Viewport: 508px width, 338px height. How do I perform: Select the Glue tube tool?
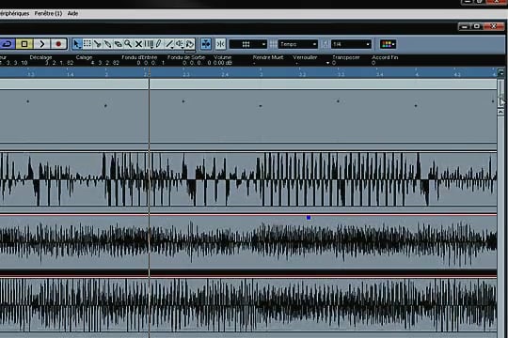107,44
